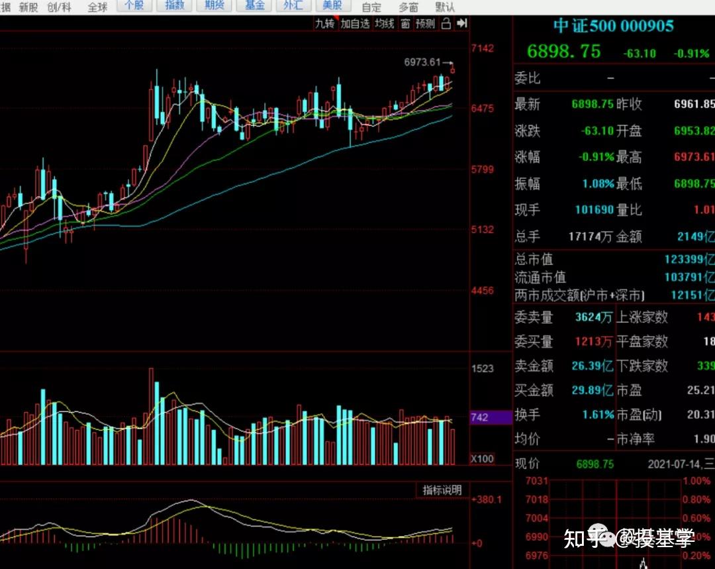Toggle 均线 moving average lines
Viewport: 715px width, 569px height.
coord(384,24)
